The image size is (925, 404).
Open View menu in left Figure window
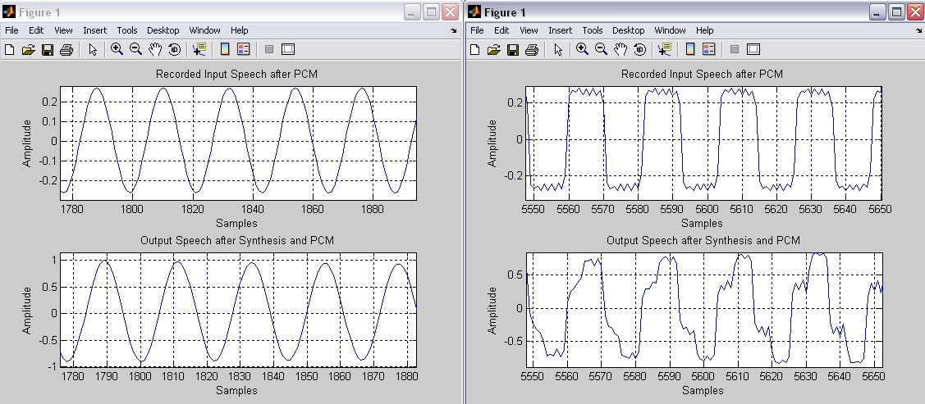64,30
